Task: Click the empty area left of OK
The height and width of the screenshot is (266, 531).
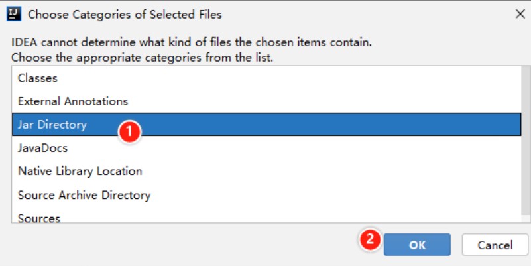Action: [x=183, y=245]
